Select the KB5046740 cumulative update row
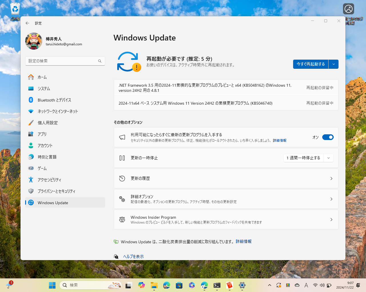Image resolution: width=366 pixels, height=292 pixels. pyautogui.click(x=226, y=103)
